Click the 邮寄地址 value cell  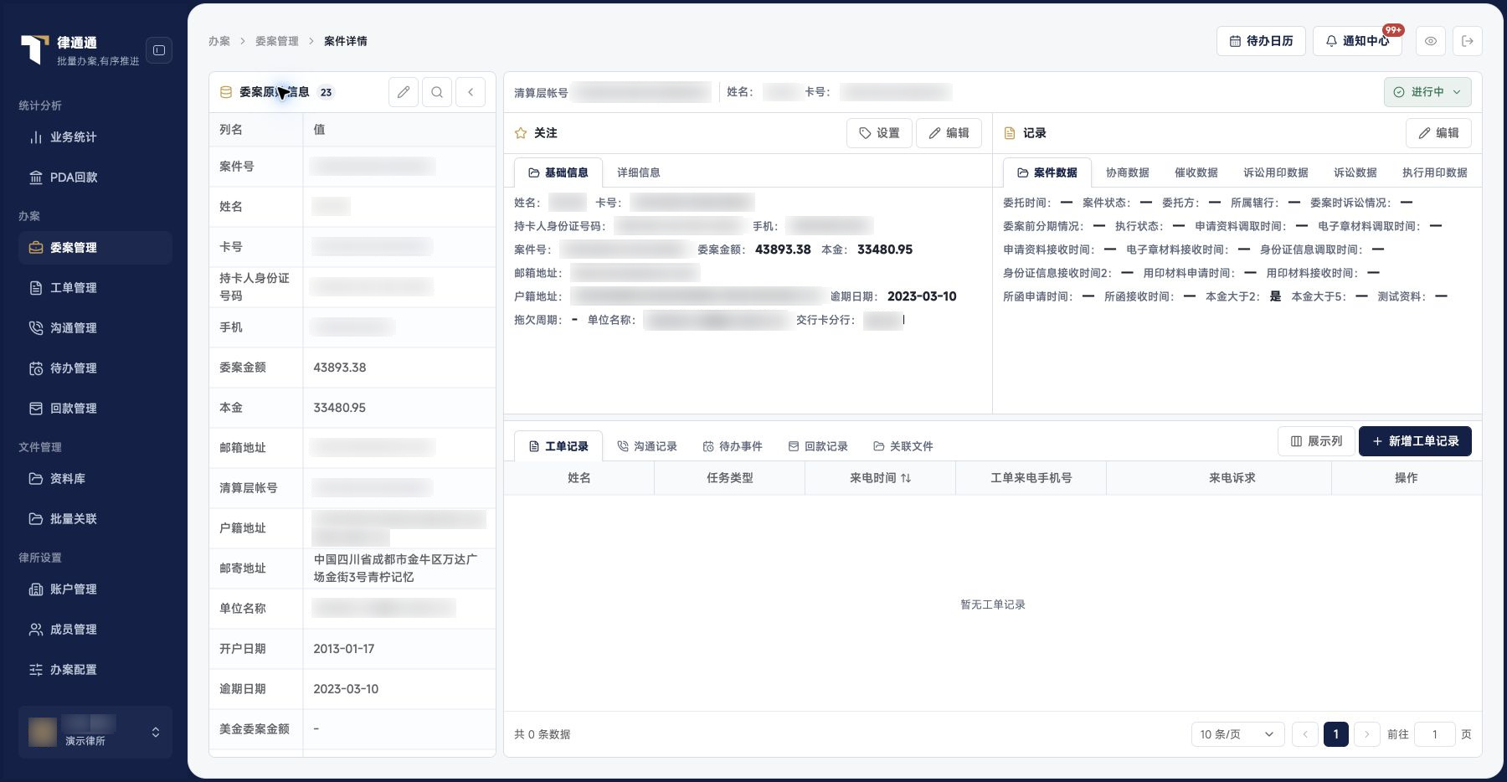tap(399, 568)
